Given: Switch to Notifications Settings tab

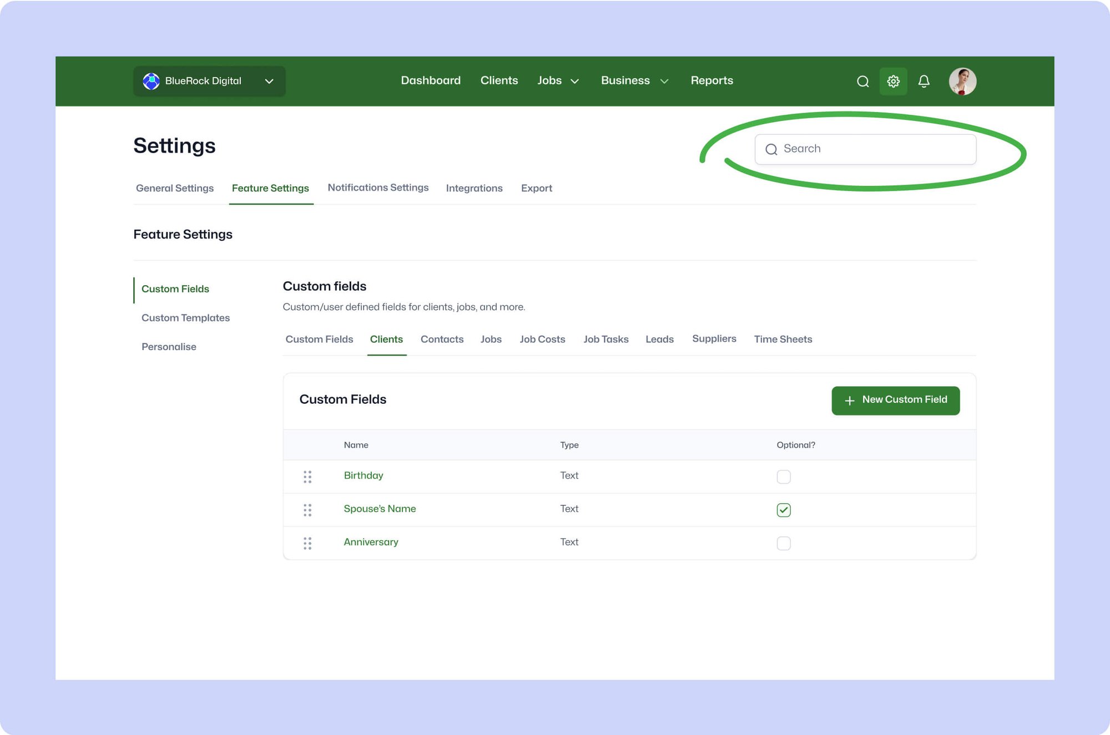Looking at the screenshot, I should [378, 187].
